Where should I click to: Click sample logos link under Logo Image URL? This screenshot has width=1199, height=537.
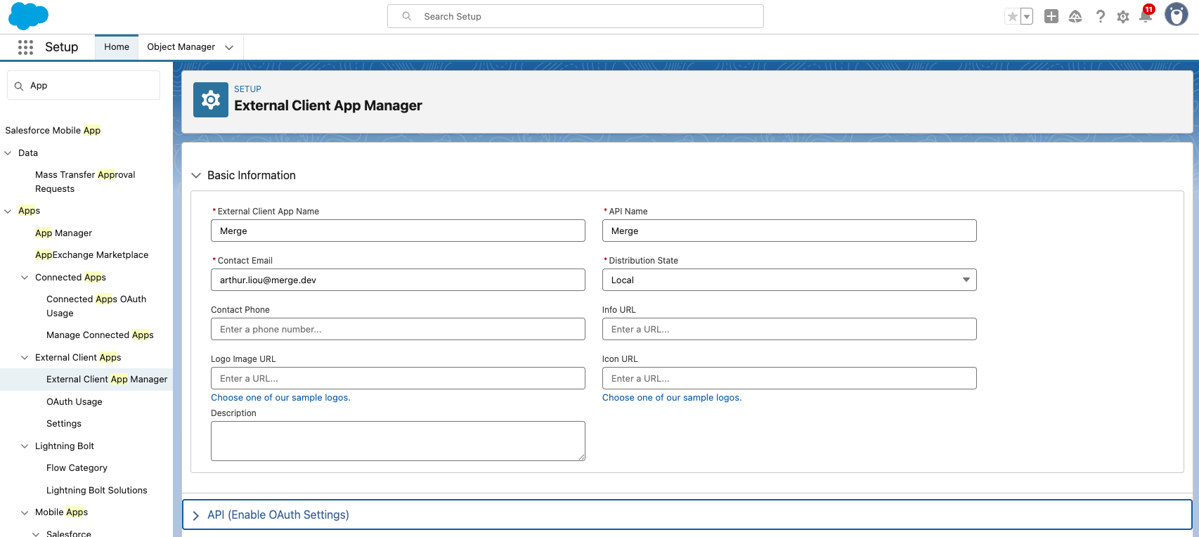tap(280, 398)
